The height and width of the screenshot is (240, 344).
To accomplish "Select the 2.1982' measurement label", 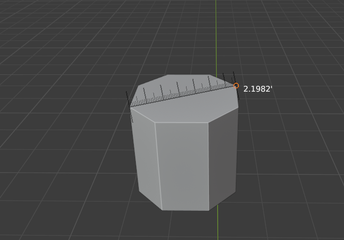I will point(258,89).
